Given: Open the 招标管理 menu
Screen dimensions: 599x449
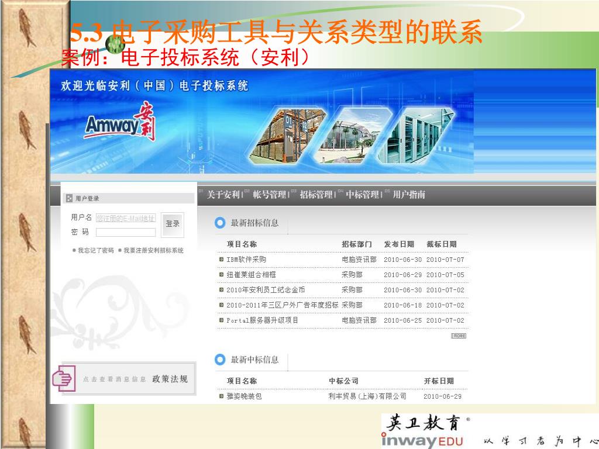Looking at the screenshot, I should point(316,195).
